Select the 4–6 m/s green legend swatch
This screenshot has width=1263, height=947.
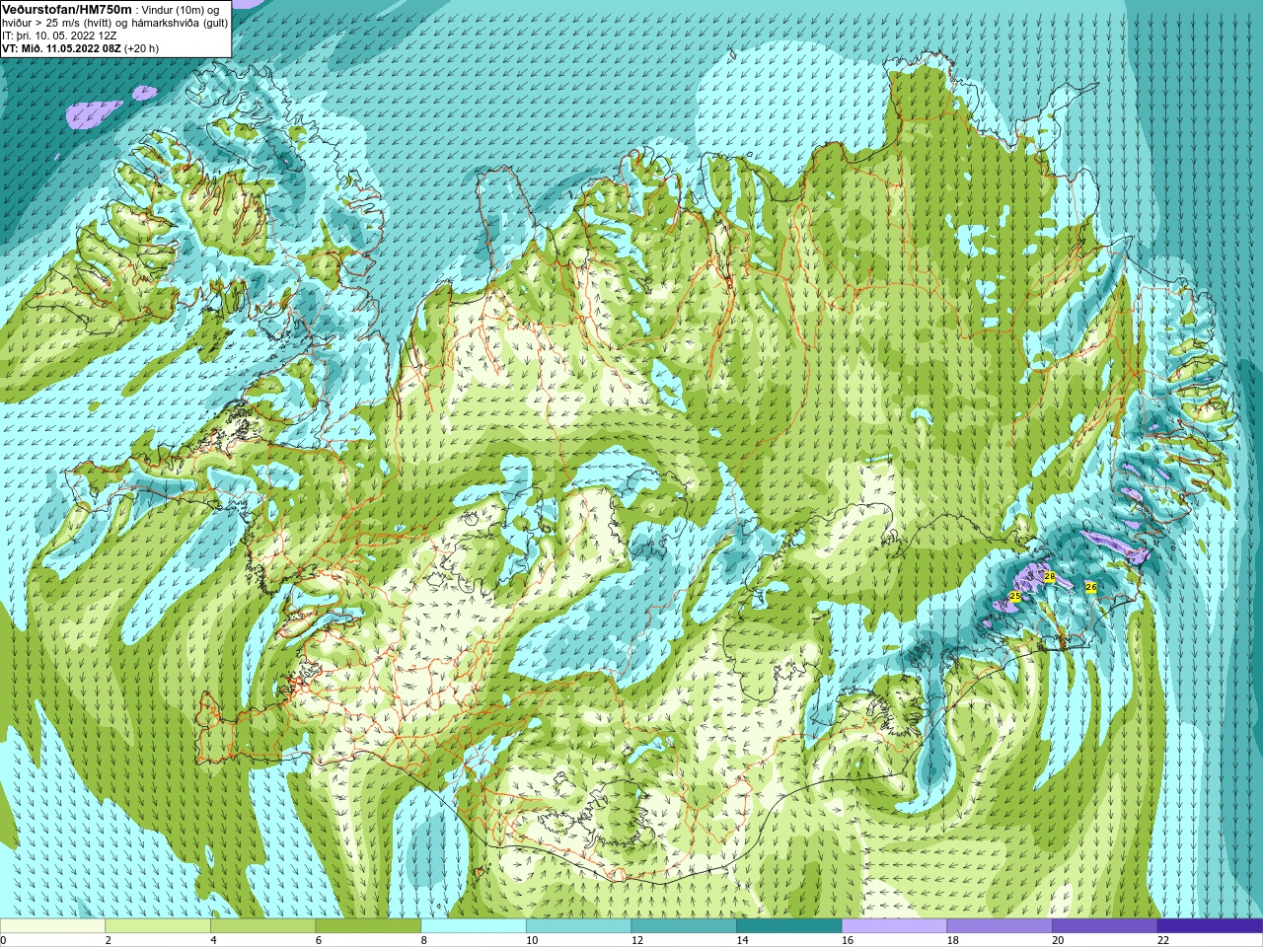click(x=262, y=926)
